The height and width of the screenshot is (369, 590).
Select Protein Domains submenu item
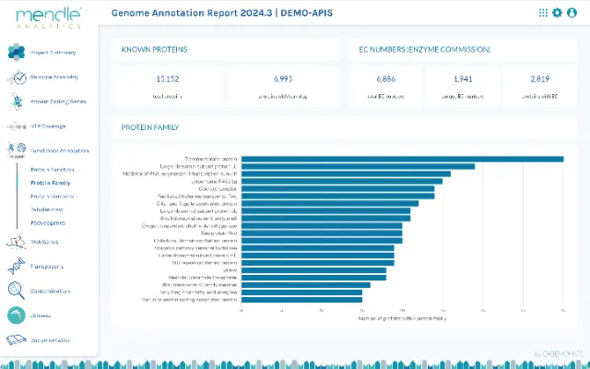(51, 196)
